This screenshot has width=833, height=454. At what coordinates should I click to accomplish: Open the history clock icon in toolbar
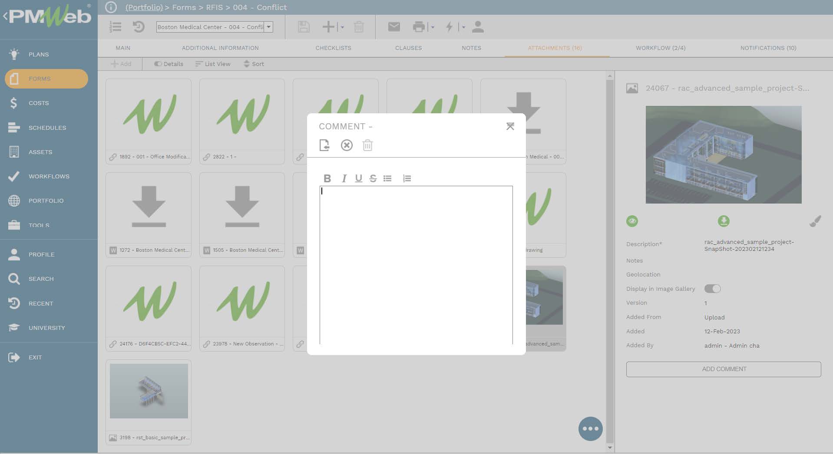pyautogui.click(x=138, y=27)
